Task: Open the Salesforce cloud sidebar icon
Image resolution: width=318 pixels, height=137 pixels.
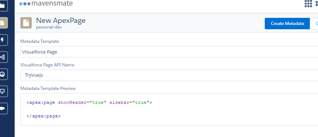Action: [x=2, y=108]
